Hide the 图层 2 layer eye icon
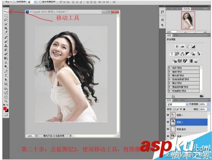Screen dimensions: 212x160 click(x=168, y=122)
